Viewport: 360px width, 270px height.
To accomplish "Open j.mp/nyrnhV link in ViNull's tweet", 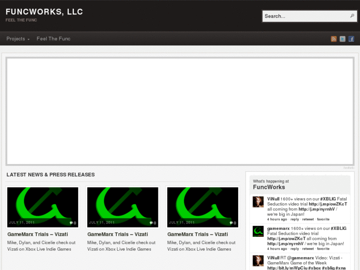I will pyautogui.click(x=316, y=209).
